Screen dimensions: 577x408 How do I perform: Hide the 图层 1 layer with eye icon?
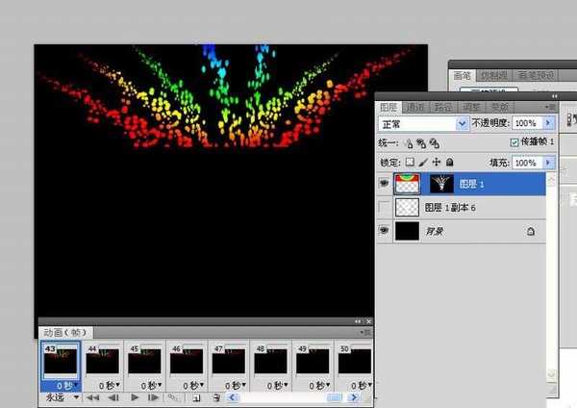(384, 185)
